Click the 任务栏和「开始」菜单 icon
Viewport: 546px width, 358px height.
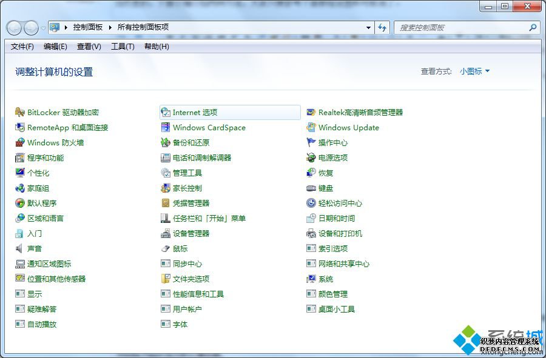(166, 218)
